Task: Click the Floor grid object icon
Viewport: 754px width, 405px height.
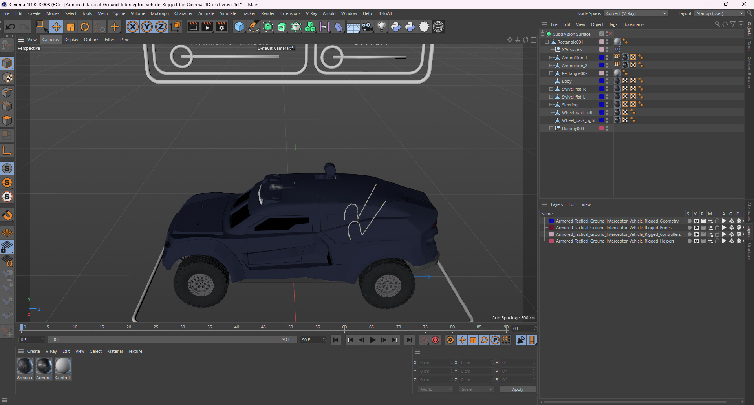Action: tap(353, 27)
